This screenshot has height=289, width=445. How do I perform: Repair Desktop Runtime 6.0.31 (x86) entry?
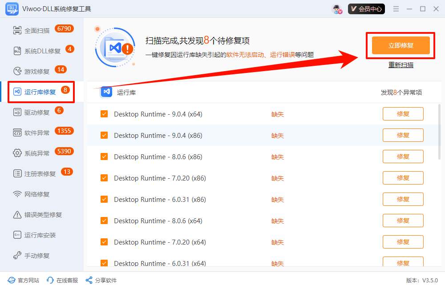403,199
